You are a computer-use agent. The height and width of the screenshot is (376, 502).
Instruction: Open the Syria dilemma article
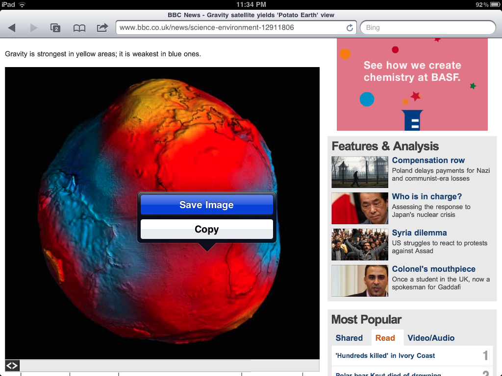(419, 233)
